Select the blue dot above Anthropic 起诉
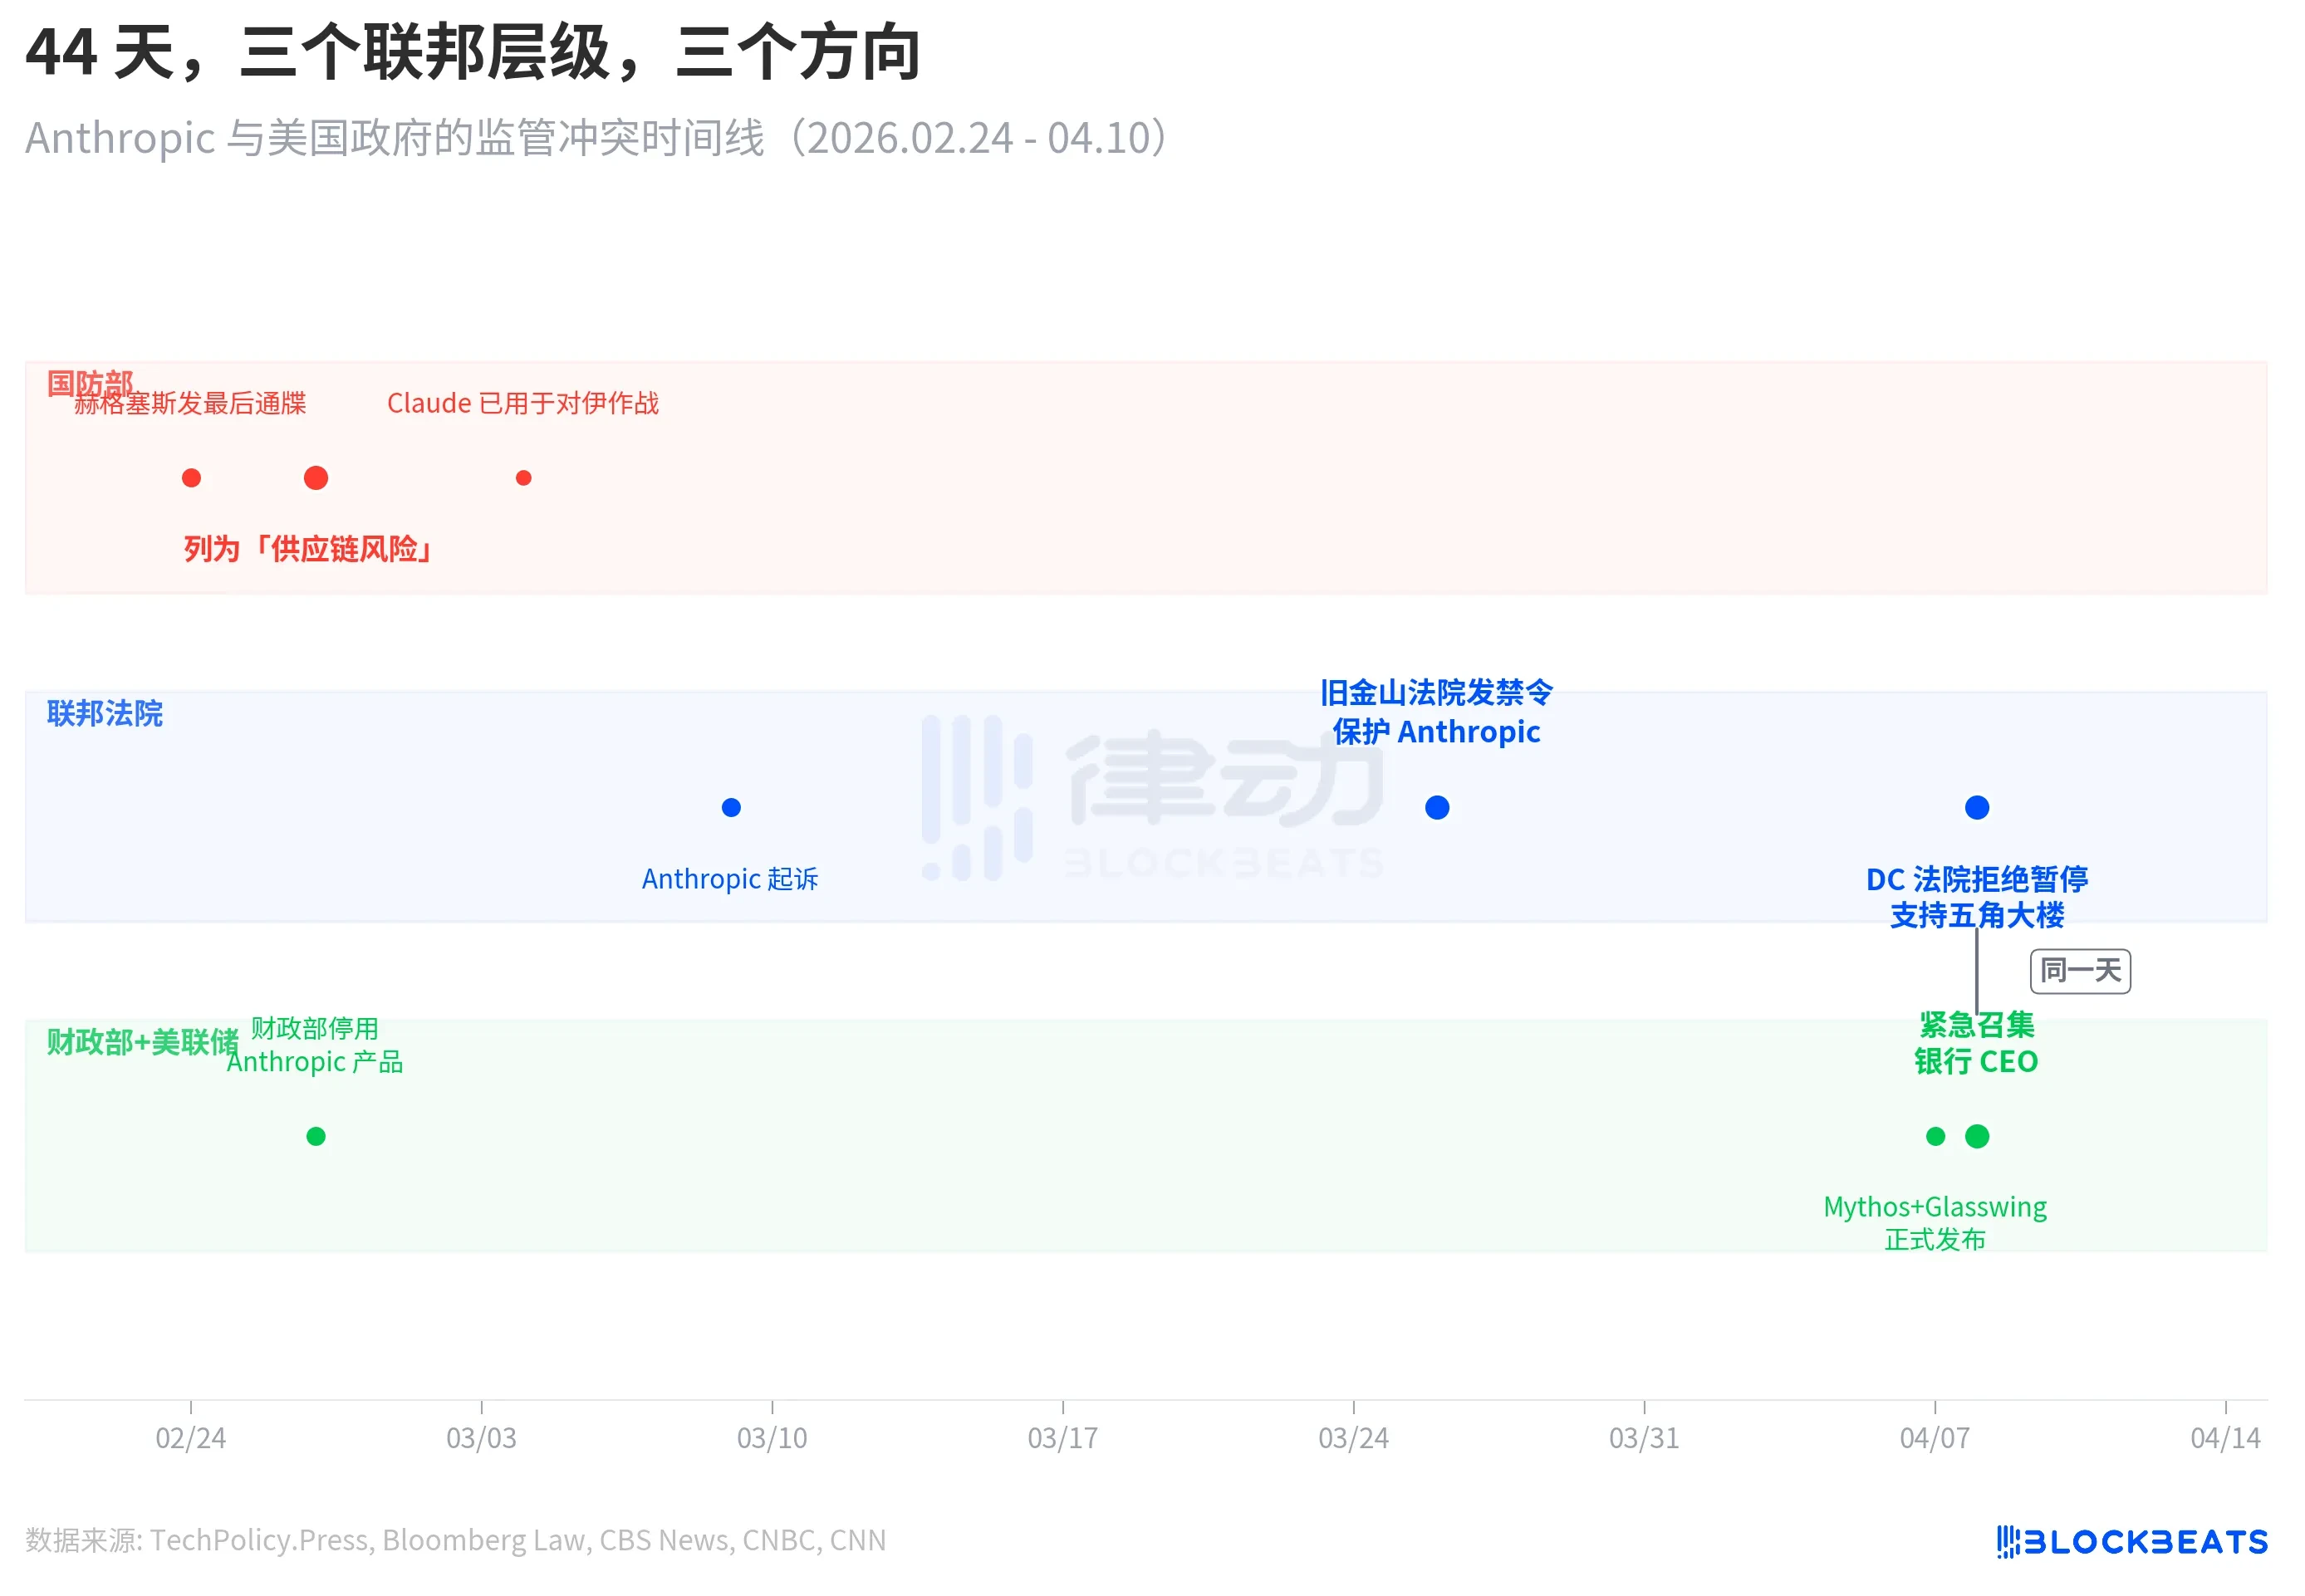 [731, 807]
